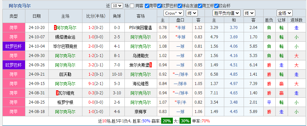
Task: Click the odds value 7.11
Action: [214, 93]
